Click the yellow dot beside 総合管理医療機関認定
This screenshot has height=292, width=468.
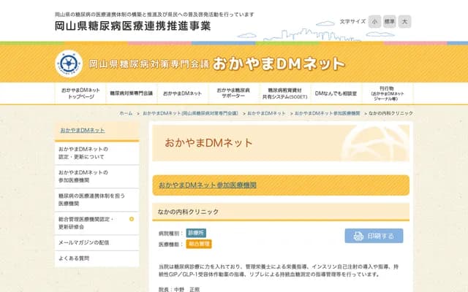[132, 219]
